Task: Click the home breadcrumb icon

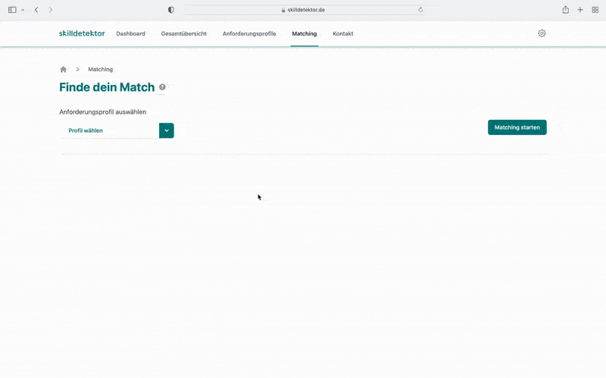Action: pyautogui.click(x=64, y=69)
